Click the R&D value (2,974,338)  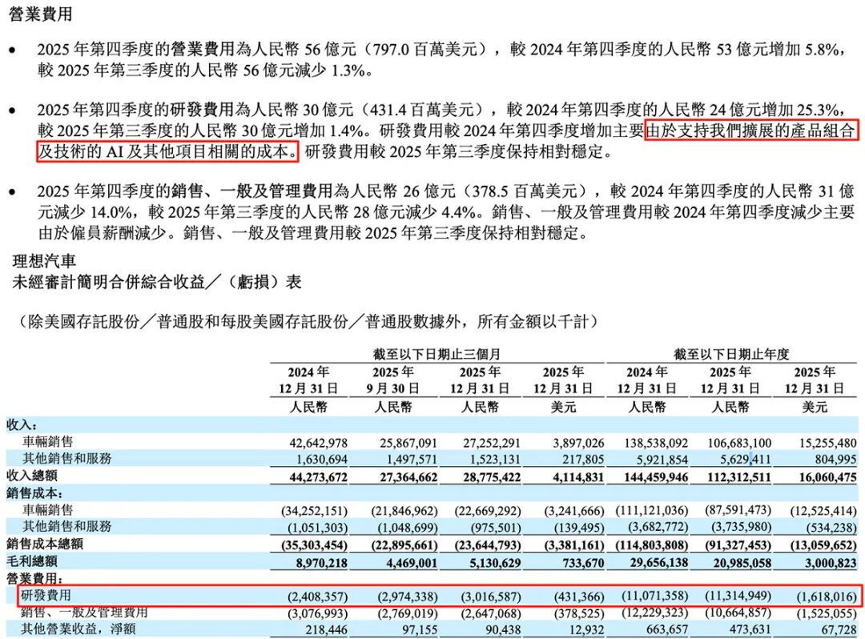click(408, 597)
